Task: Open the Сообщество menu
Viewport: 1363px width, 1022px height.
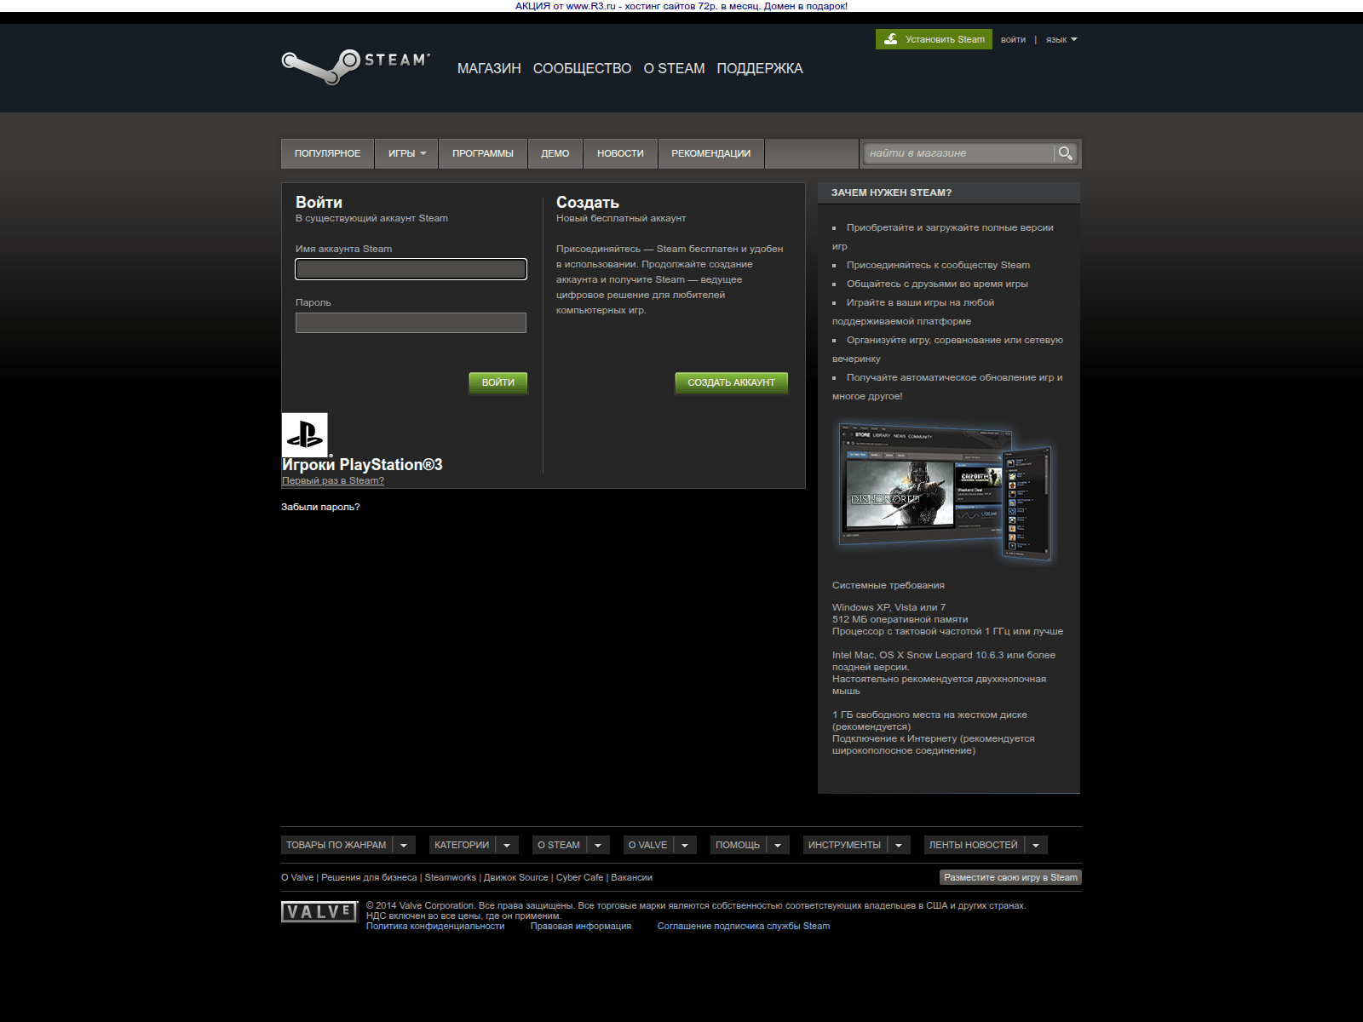Action: coord(582,69)
